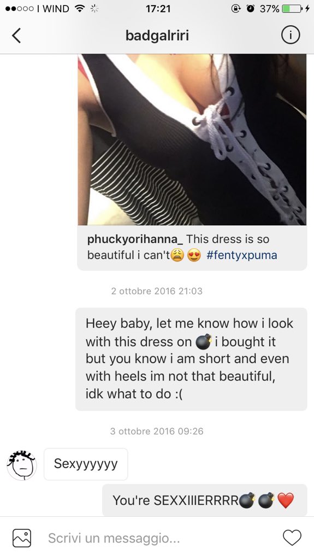Focus the 'Scrivi un messaggio...' field

point(157,538)
